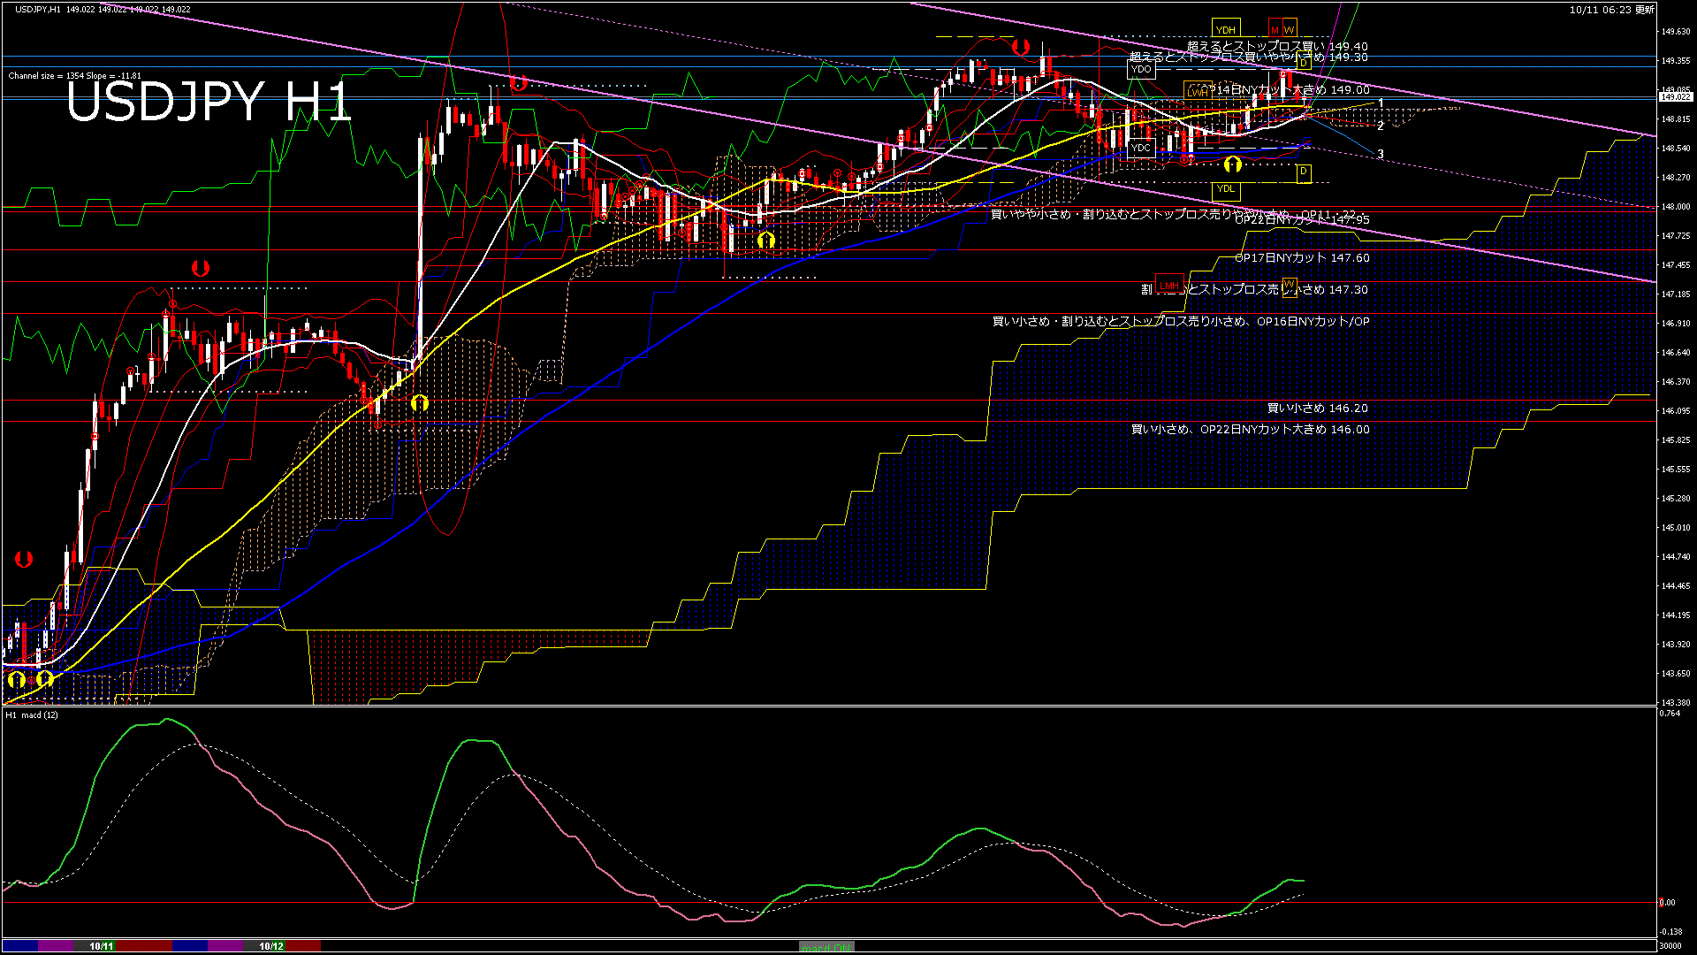Image resolution: width=1697 pixels, height=955 pixels.
Task: Click the red down-arrow signal near the 149.40 label
Action: [x=1021, y=47]
